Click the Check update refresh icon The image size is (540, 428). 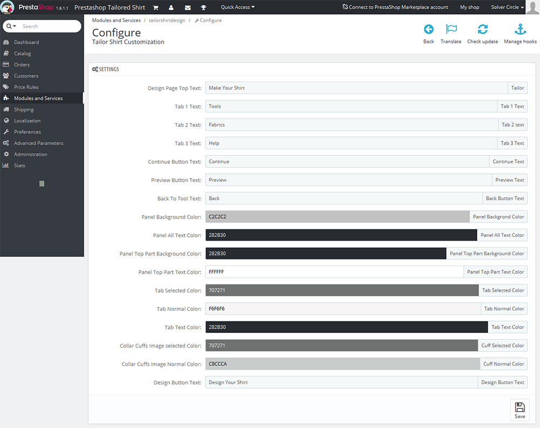click(482, 29)
